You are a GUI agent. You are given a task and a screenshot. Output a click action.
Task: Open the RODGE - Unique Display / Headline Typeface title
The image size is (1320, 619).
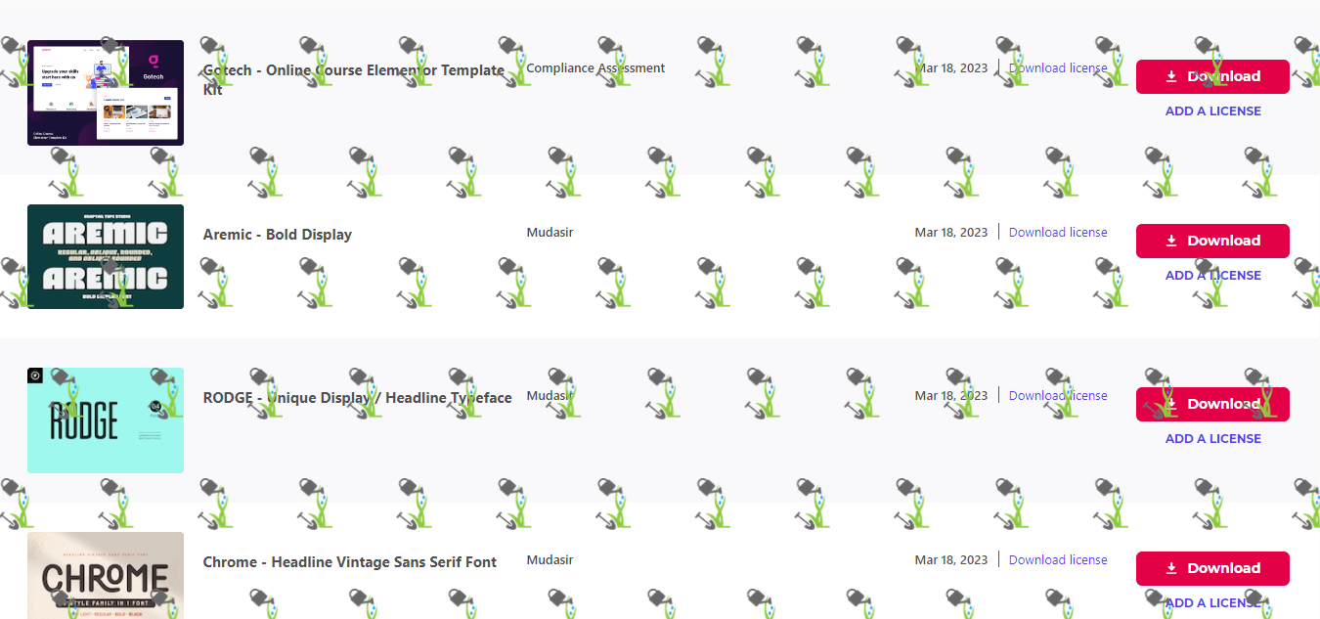[x=358, y=398]
